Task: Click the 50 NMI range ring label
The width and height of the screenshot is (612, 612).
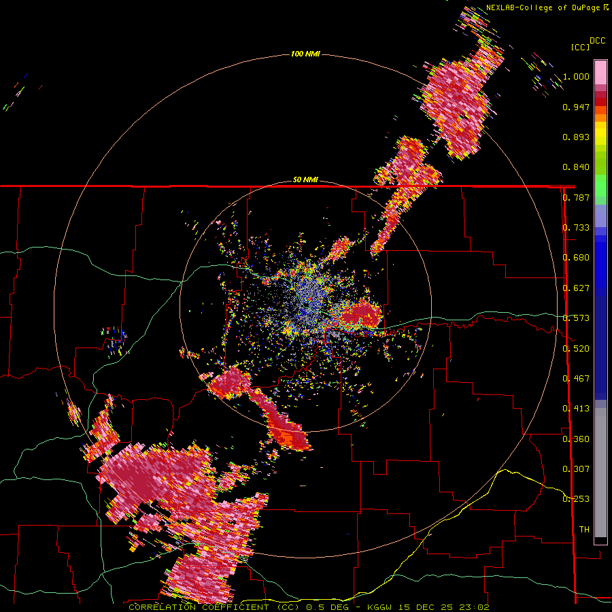Action: click(x=305, y=180)
